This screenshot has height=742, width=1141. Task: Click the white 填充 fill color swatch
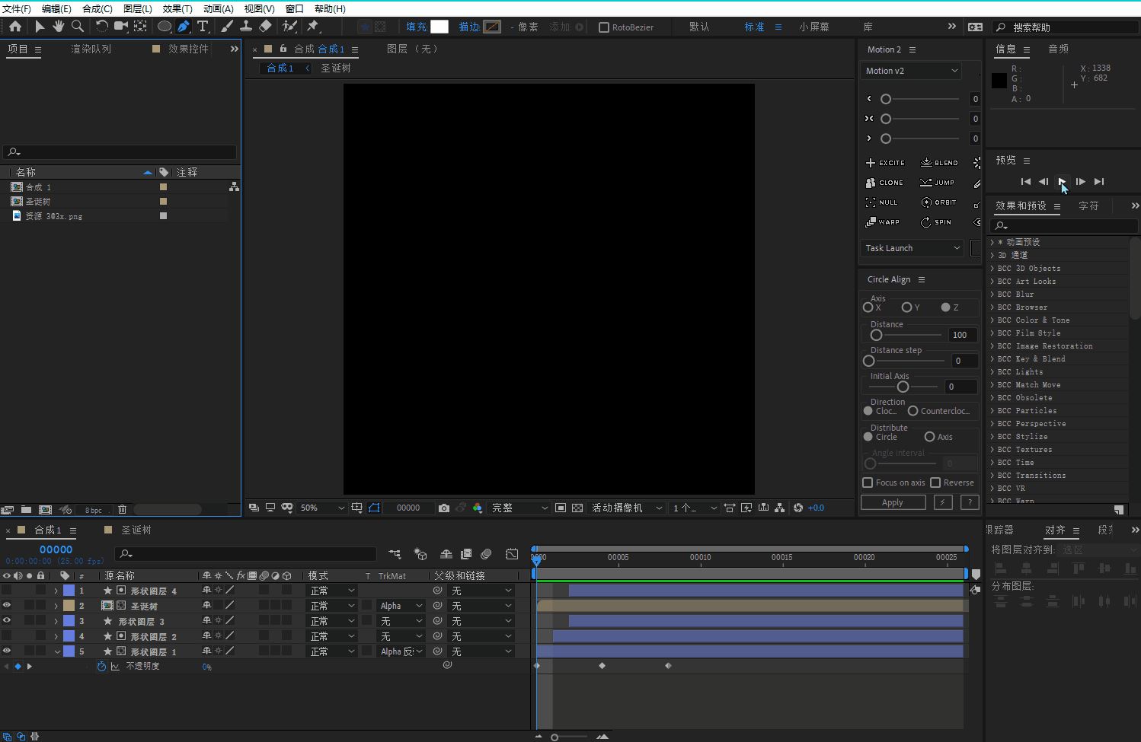click(439, 27)
